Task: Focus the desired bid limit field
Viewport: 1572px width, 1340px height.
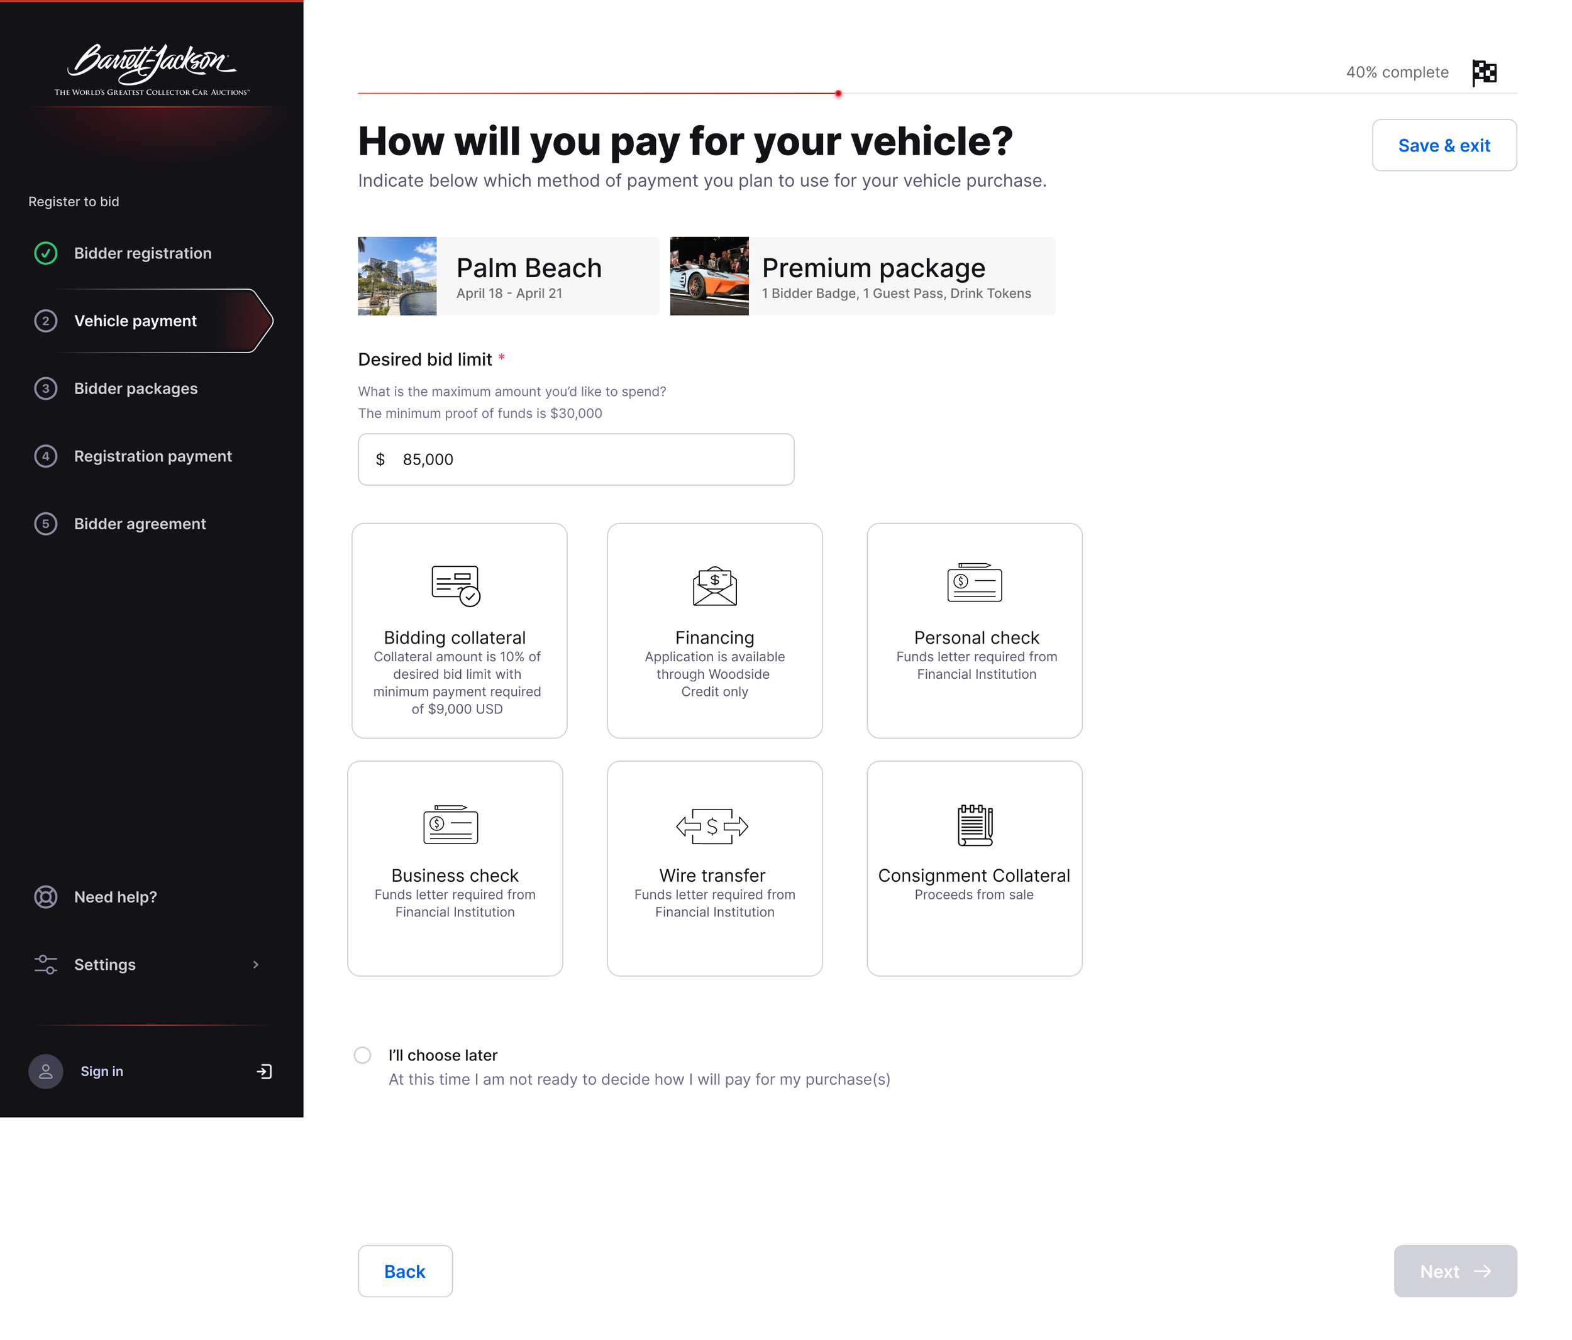Action: pos(576,459)
